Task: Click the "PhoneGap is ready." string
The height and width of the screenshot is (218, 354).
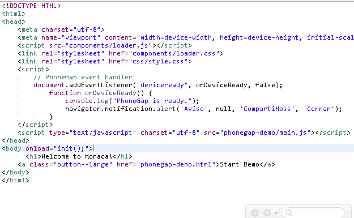Action: coord(152,101)
